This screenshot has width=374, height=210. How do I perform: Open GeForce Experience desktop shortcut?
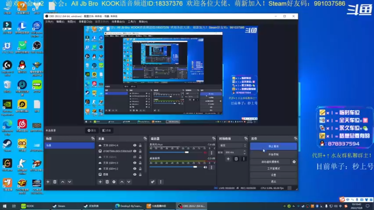7,107
